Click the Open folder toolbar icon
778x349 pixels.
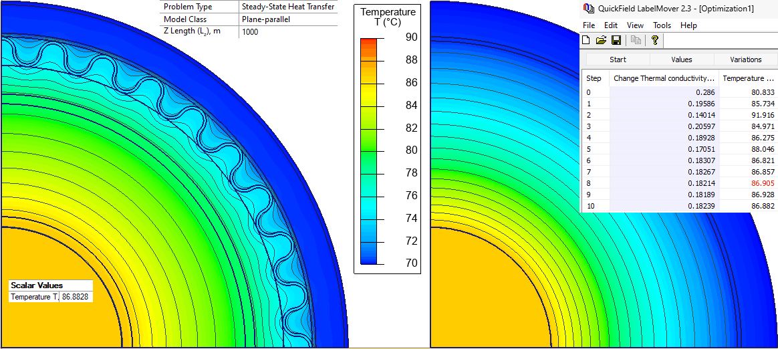[x=601, y=40]
